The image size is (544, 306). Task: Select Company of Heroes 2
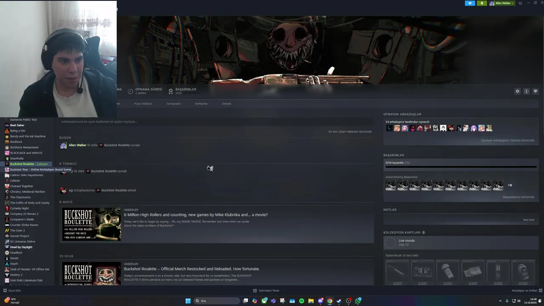tap(24, 214)
